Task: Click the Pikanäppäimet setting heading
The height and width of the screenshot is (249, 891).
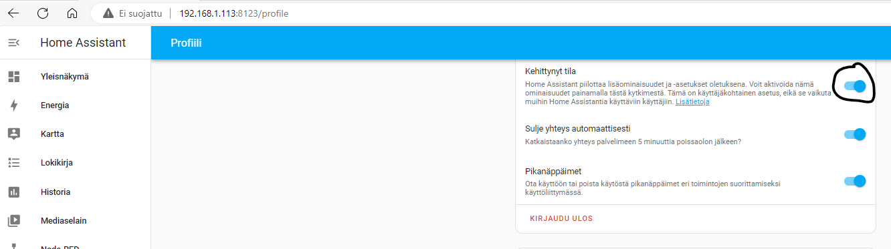Action: 553,172
